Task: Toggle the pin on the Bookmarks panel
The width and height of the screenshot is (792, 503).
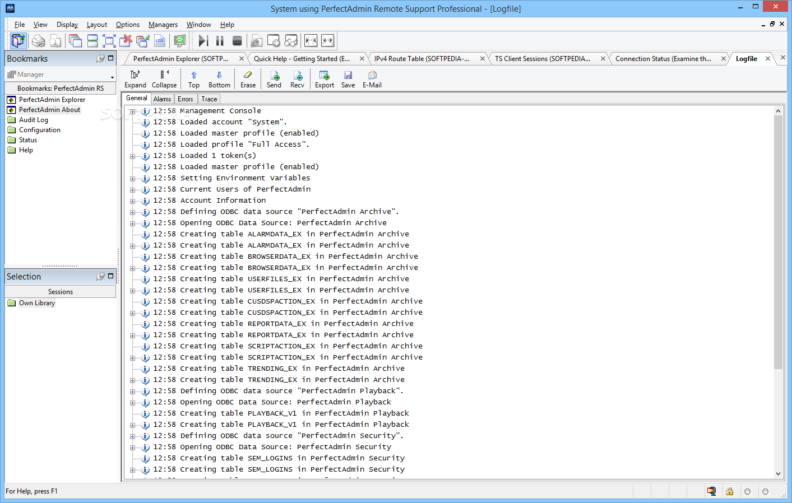Action: [x=100, y=58]
